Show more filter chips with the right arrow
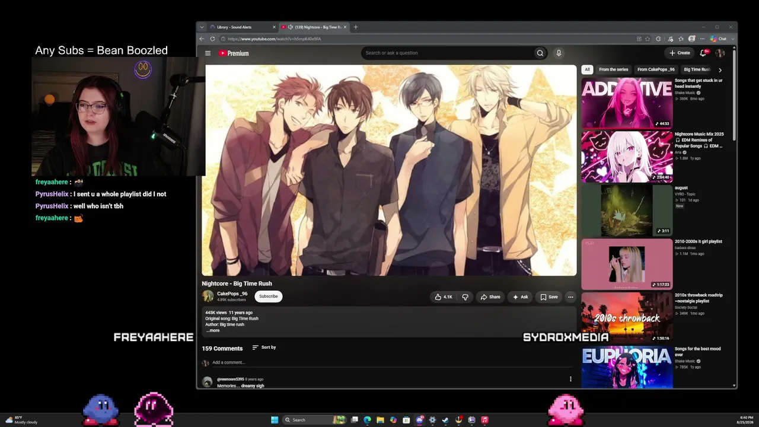Screen dimensions: 759x427 (x=720, y=70)
